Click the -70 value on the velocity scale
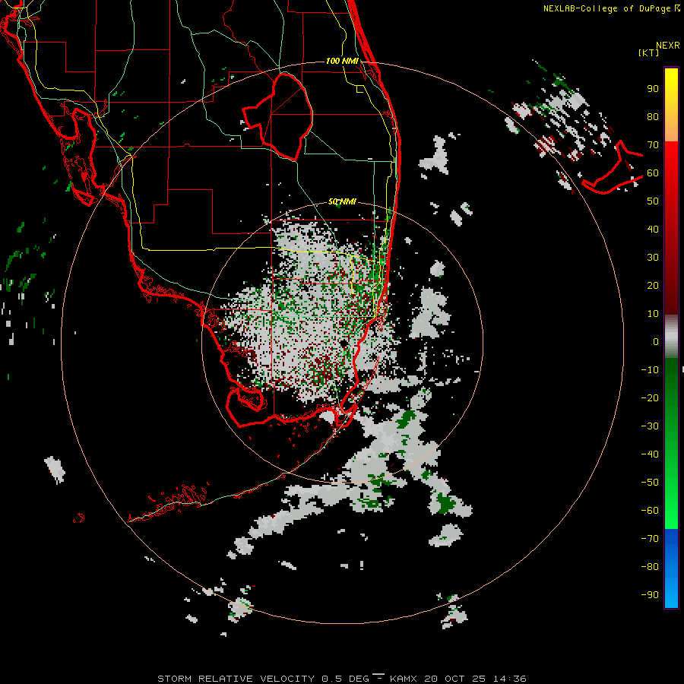Image resolution: width=684 pixels, height=684 pixels. tap(650, 539)
